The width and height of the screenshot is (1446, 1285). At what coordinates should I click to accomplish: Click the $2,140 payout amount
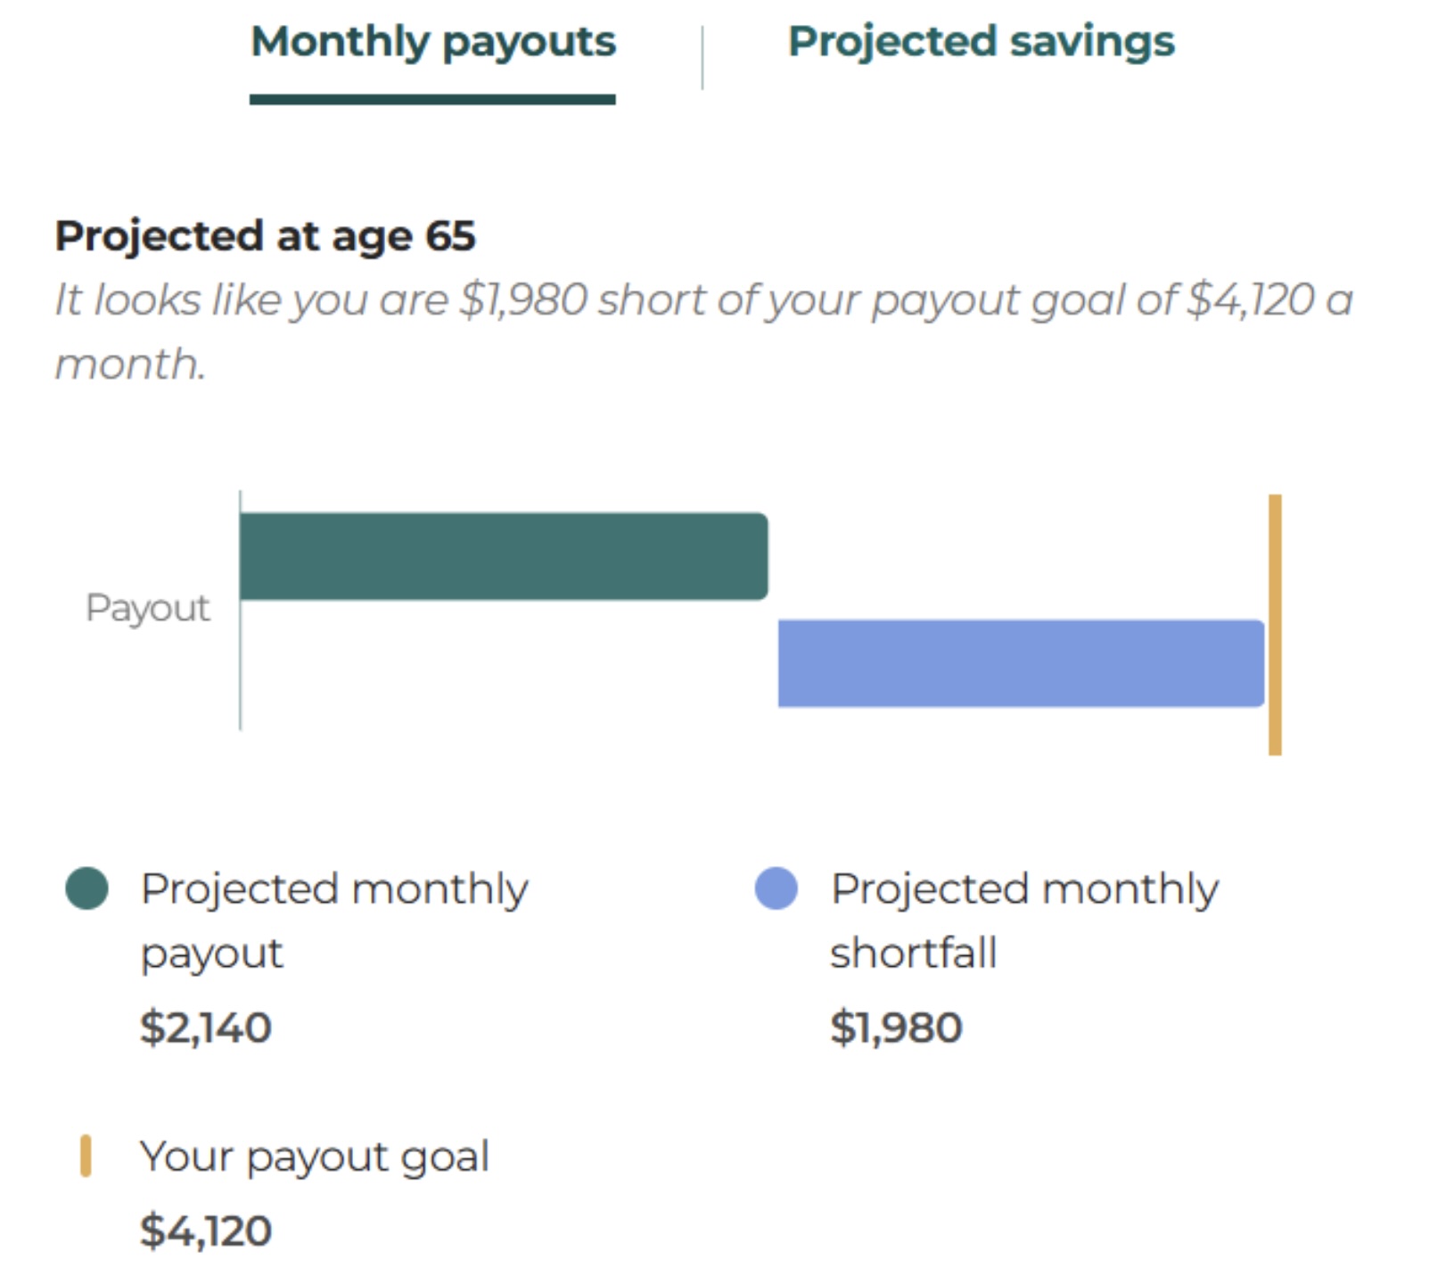click(206, 1027)
